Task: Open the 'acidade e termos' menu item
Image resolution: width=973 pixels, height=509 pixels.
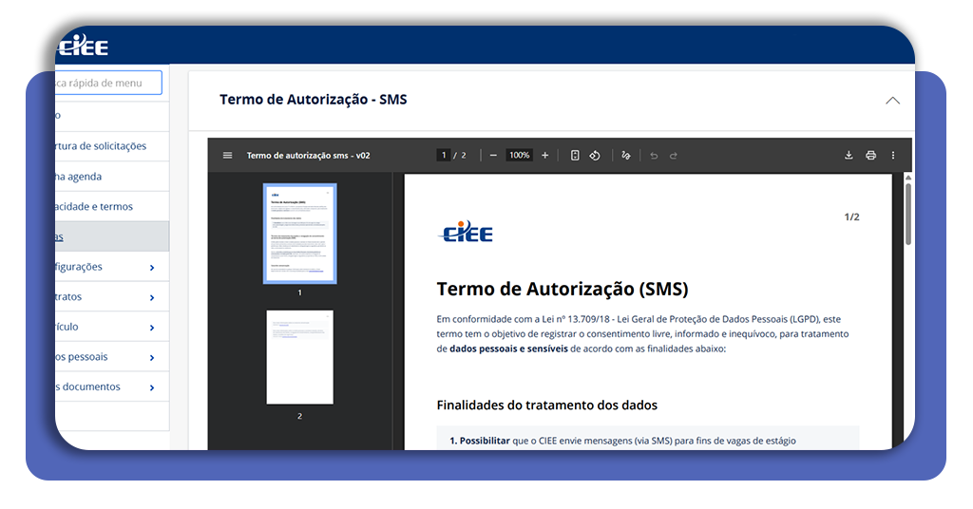Action: click(112, 206)
